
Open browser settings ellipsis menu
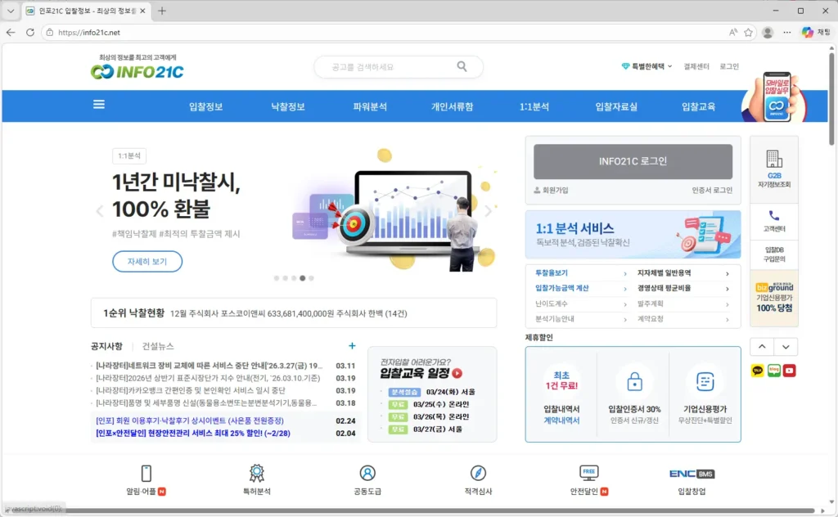pos(787,33)
